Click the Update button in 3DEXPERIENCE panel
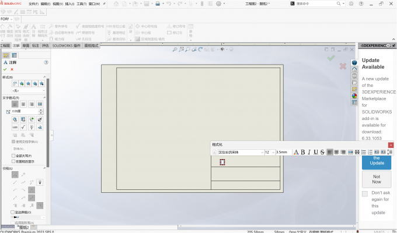This screenshot has width=397, height=233. pos(377,163)
